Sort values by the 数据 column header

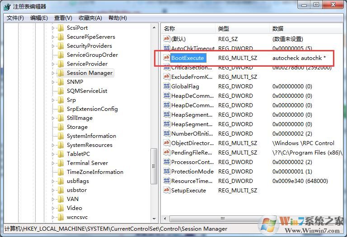[306, 28]
